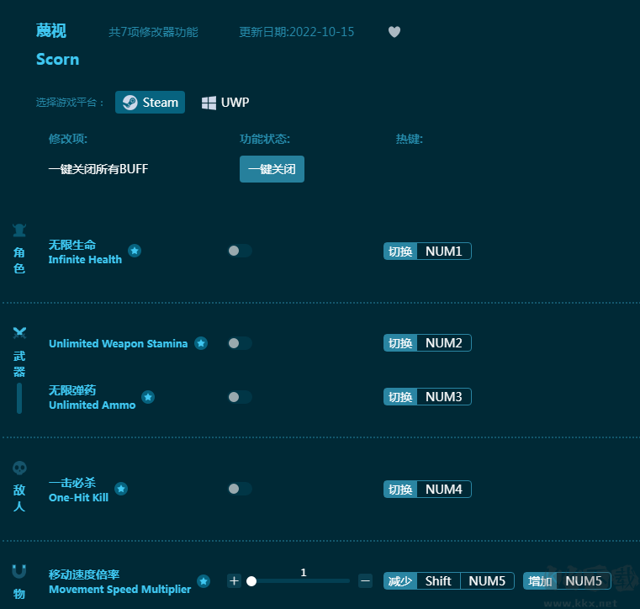Click the Shift key in decrease hotkey
This screenshot has width=640, height=609.
(x=438, y=581)
